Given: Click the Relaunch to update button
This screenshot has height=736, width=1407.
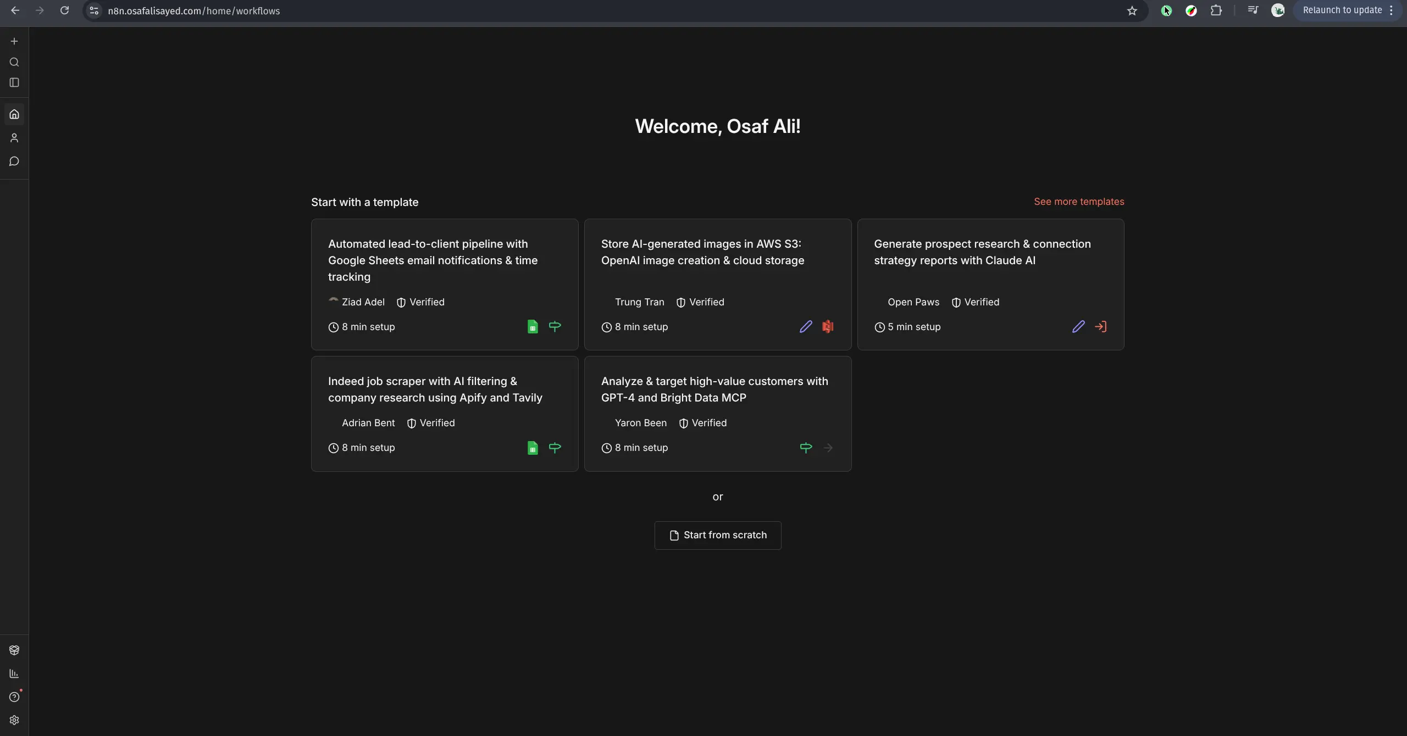Looking at the screenshot, I should click(1342, 10).
